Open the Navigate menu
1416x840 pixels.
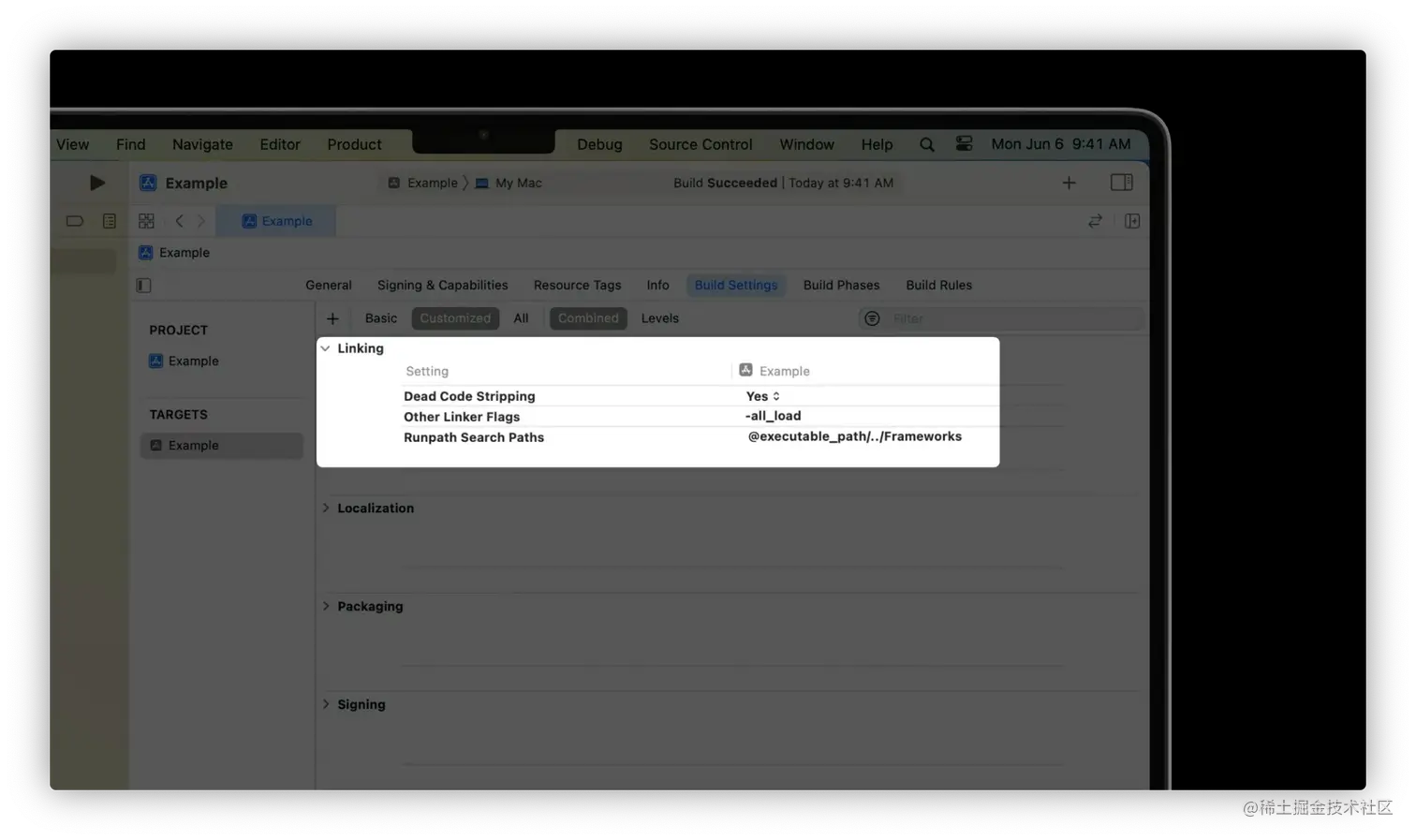202,144
